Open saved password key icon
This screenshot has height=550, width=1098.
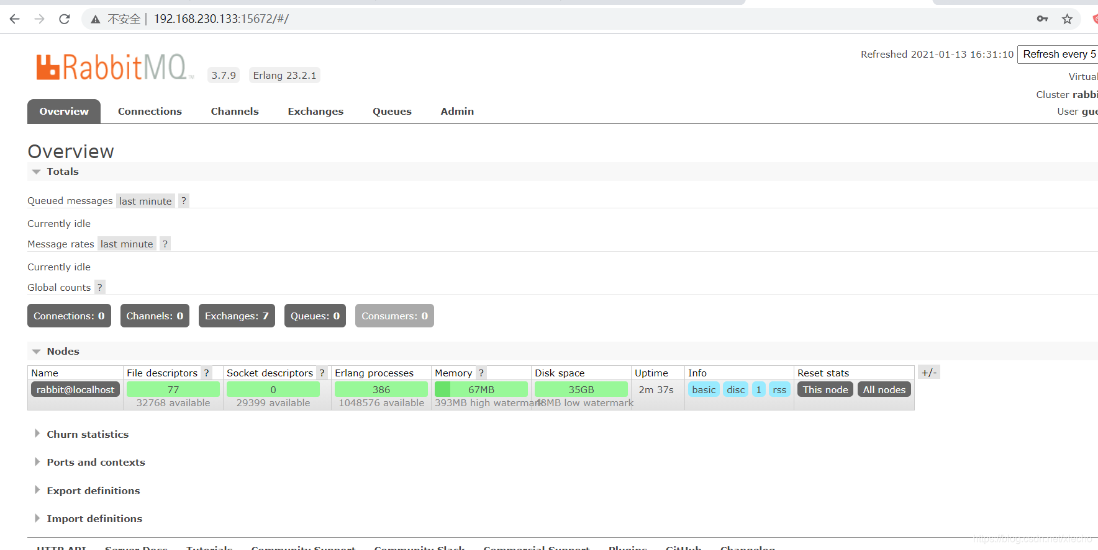click(x=1042, y=19)
